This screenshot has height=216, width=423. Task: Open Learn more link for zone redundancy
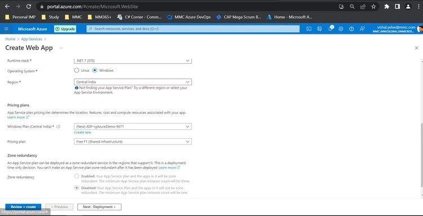169,167
